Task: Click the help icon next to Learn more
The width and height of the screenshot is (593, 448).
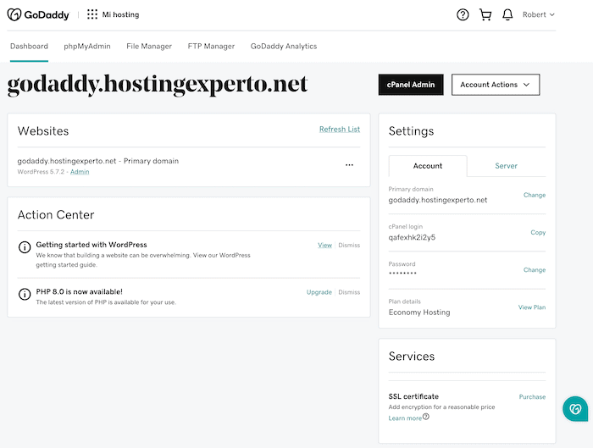Action: [x=426, y=417]
